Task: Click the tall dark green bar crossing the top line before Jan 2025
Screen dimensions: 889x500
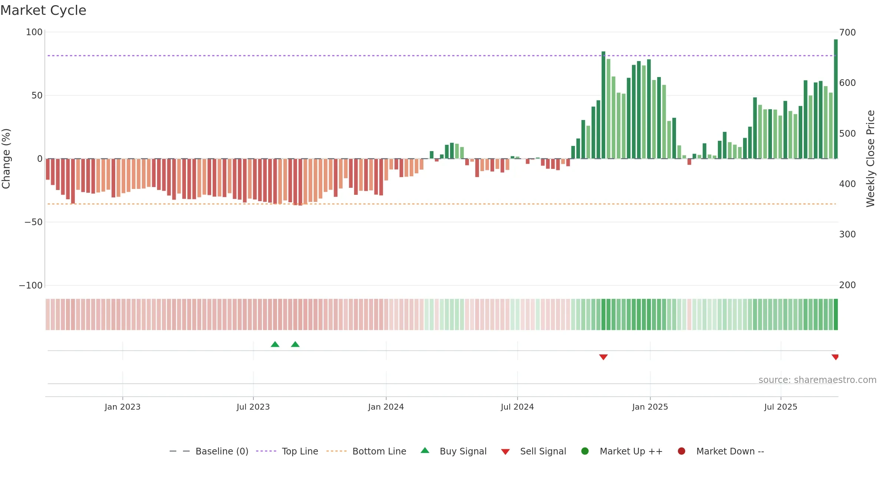Action: (603, 105)
